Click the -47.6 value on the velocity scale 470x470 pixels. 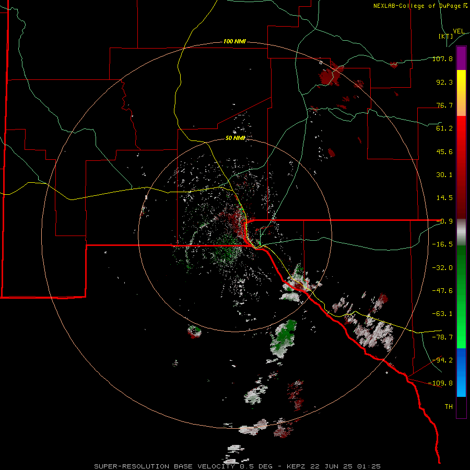[442, 291]
